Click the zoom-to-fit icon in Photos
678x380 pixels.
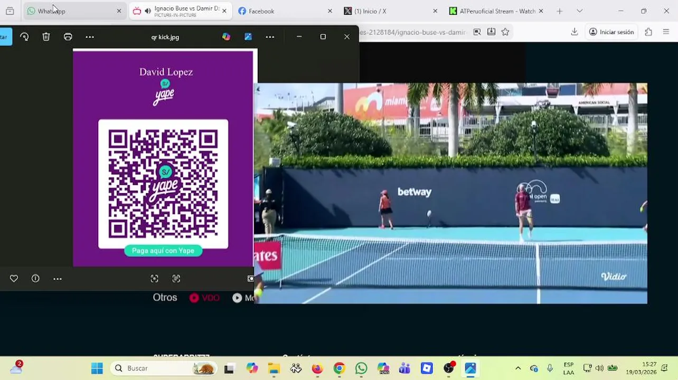tap(154, 279)
